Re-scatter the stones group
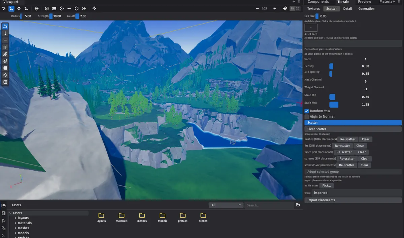Image resolution: width=404 pixels, height=238 pixels. [346, 165]
